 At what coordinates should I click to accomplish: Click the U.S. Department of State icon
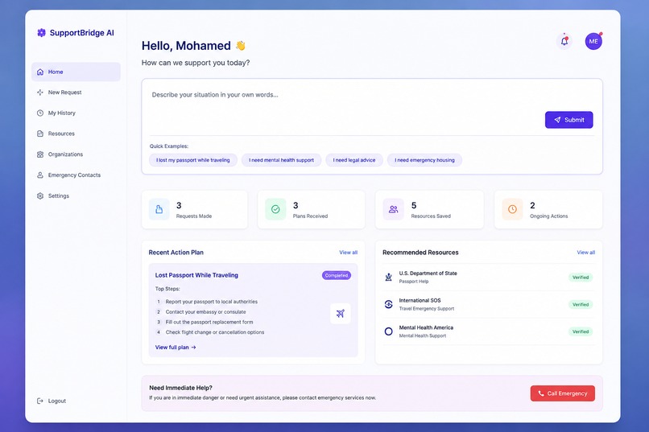click(x=388, y=277)
